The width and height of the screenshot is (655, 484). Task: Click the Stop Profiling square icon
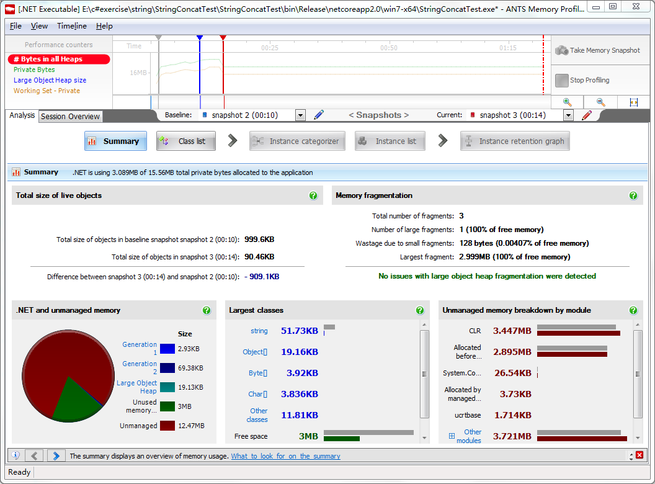click(x=561, y=80)
